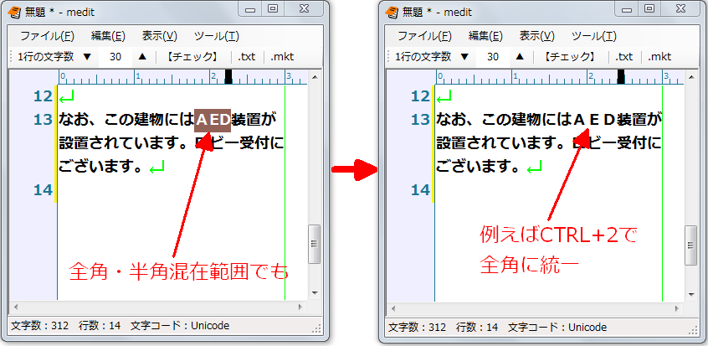The image size is (708, 346).
Task: Click vertical scrollbar thumb in right window
Action: 692,245
